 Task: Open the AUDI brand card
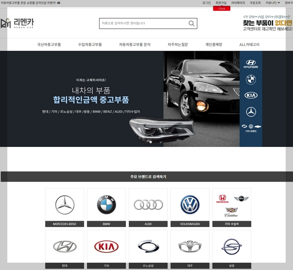148,208
